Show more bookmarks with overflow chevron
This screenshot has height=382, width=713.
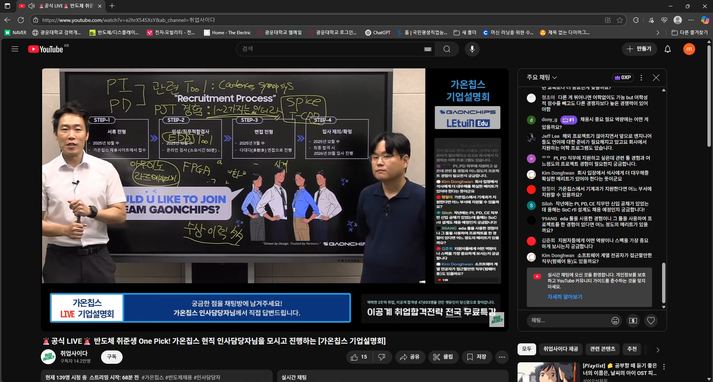658,33
